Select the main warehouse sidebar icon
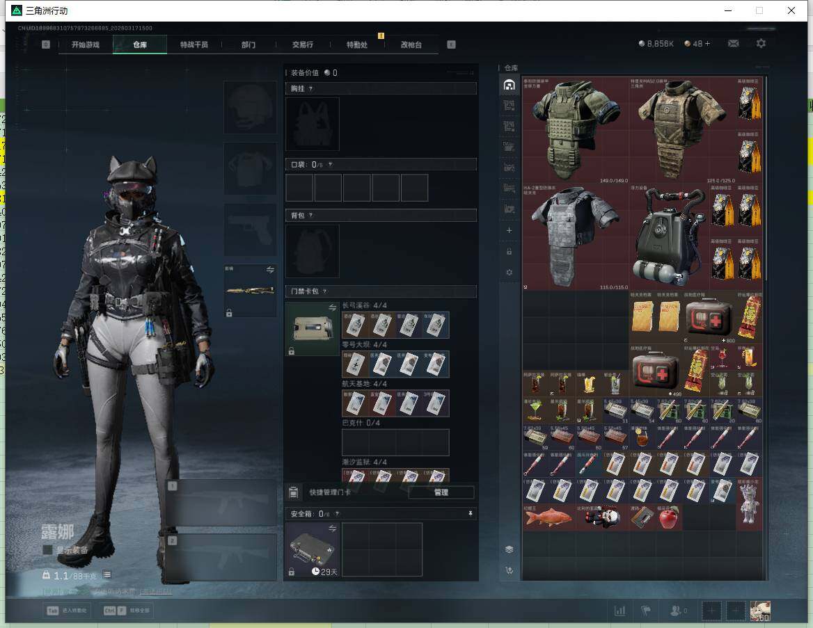 [509, 84]
